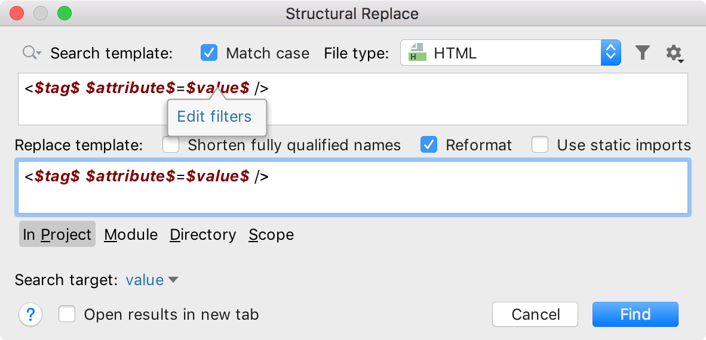
Task: Click the help question mark button
Action: (x=31, y=314)
